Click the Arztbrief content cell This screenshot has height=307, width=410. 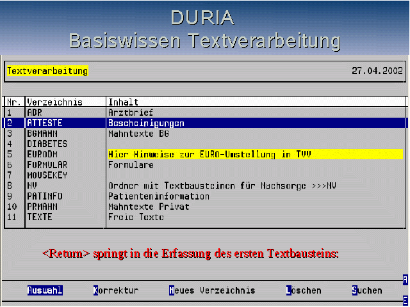[x=131, y=113]
